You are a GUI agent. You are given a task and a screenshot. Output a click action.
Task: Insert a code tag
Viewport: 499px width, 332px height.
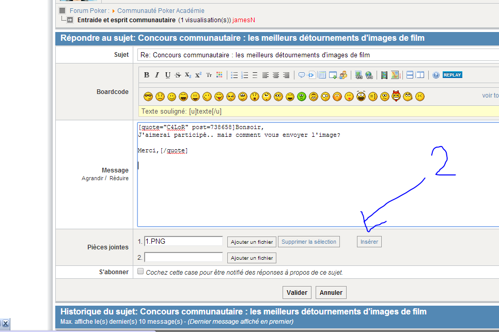click(311, 75)
